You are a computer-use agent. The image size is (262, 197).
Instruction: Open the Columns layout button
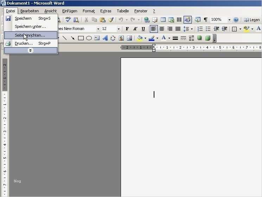179,20
